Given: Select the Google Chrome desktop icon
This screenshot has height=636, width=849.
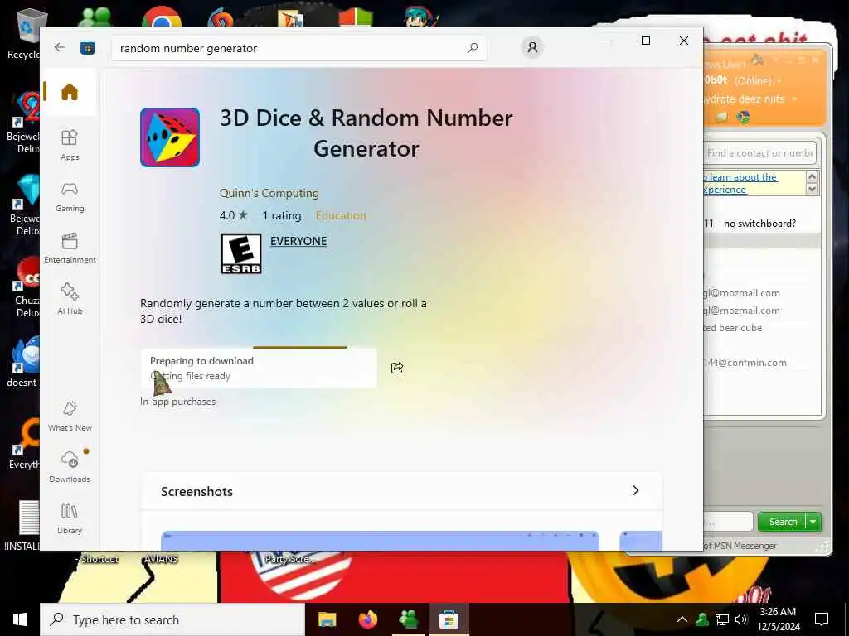Looking at the screenshot, I should pyautogui.click(x=162, y=17).
